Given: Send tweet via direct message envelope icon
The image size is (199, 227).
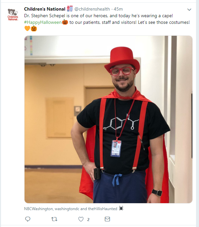Looking at the screenshot, I should coord(107,219).
